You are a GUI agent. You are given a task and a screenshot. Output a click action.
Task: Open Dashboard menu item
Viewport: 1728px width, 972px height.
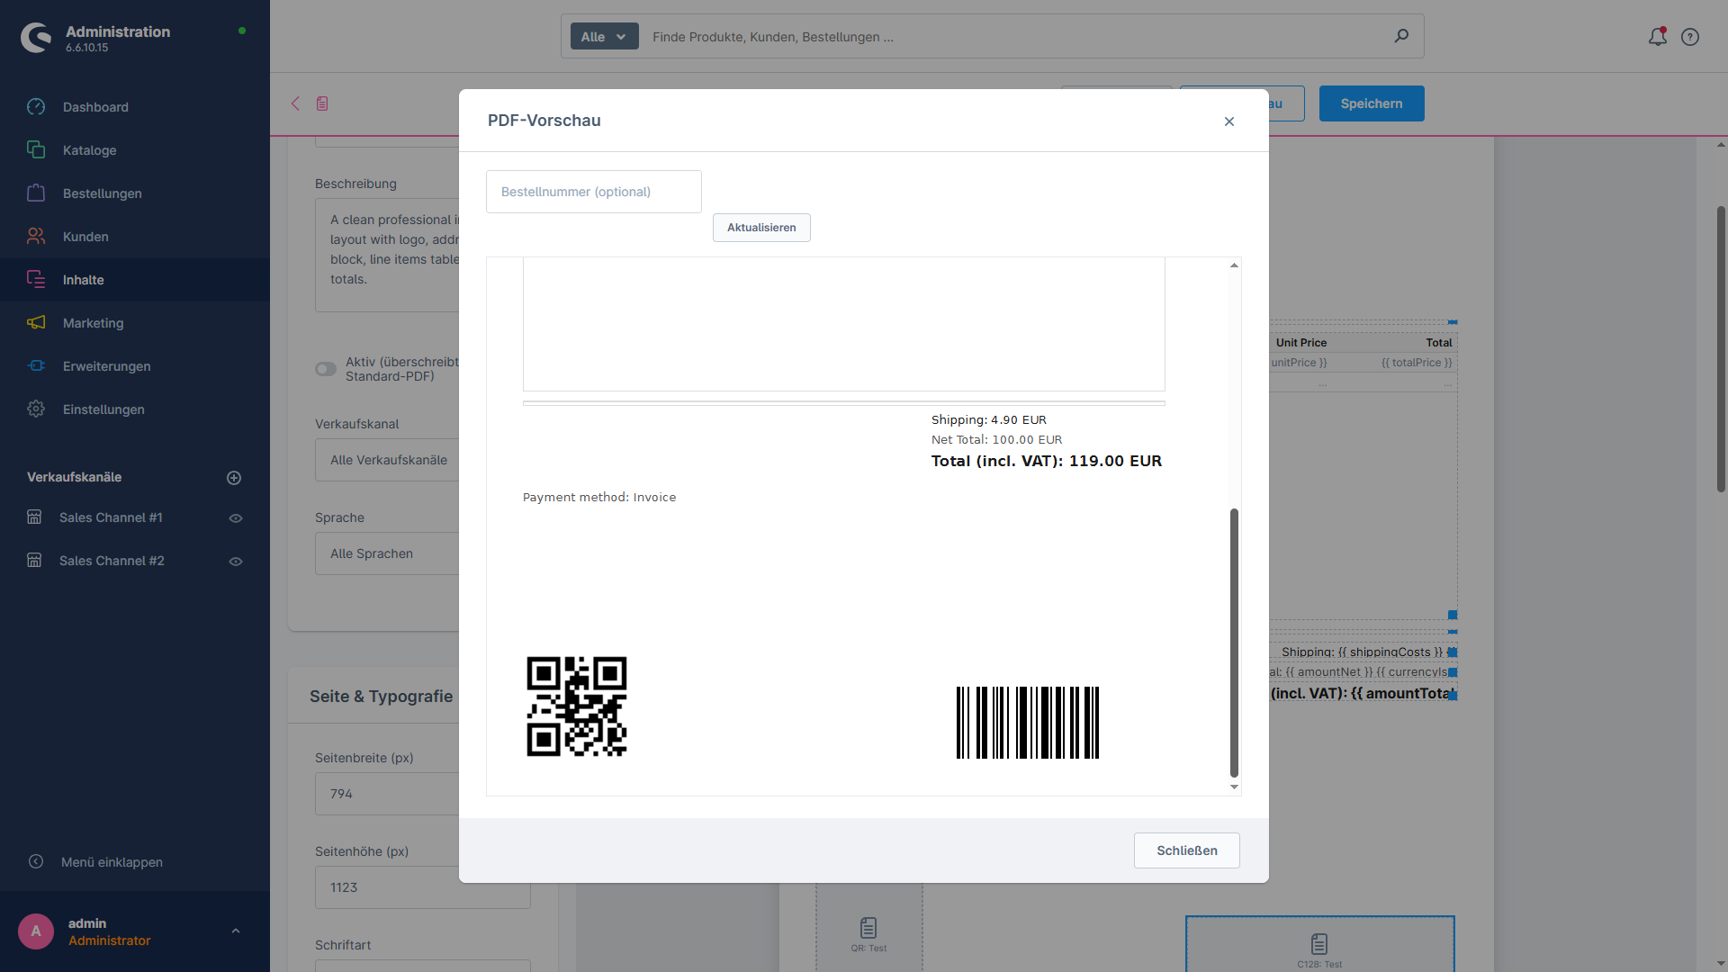pos(95,107)
